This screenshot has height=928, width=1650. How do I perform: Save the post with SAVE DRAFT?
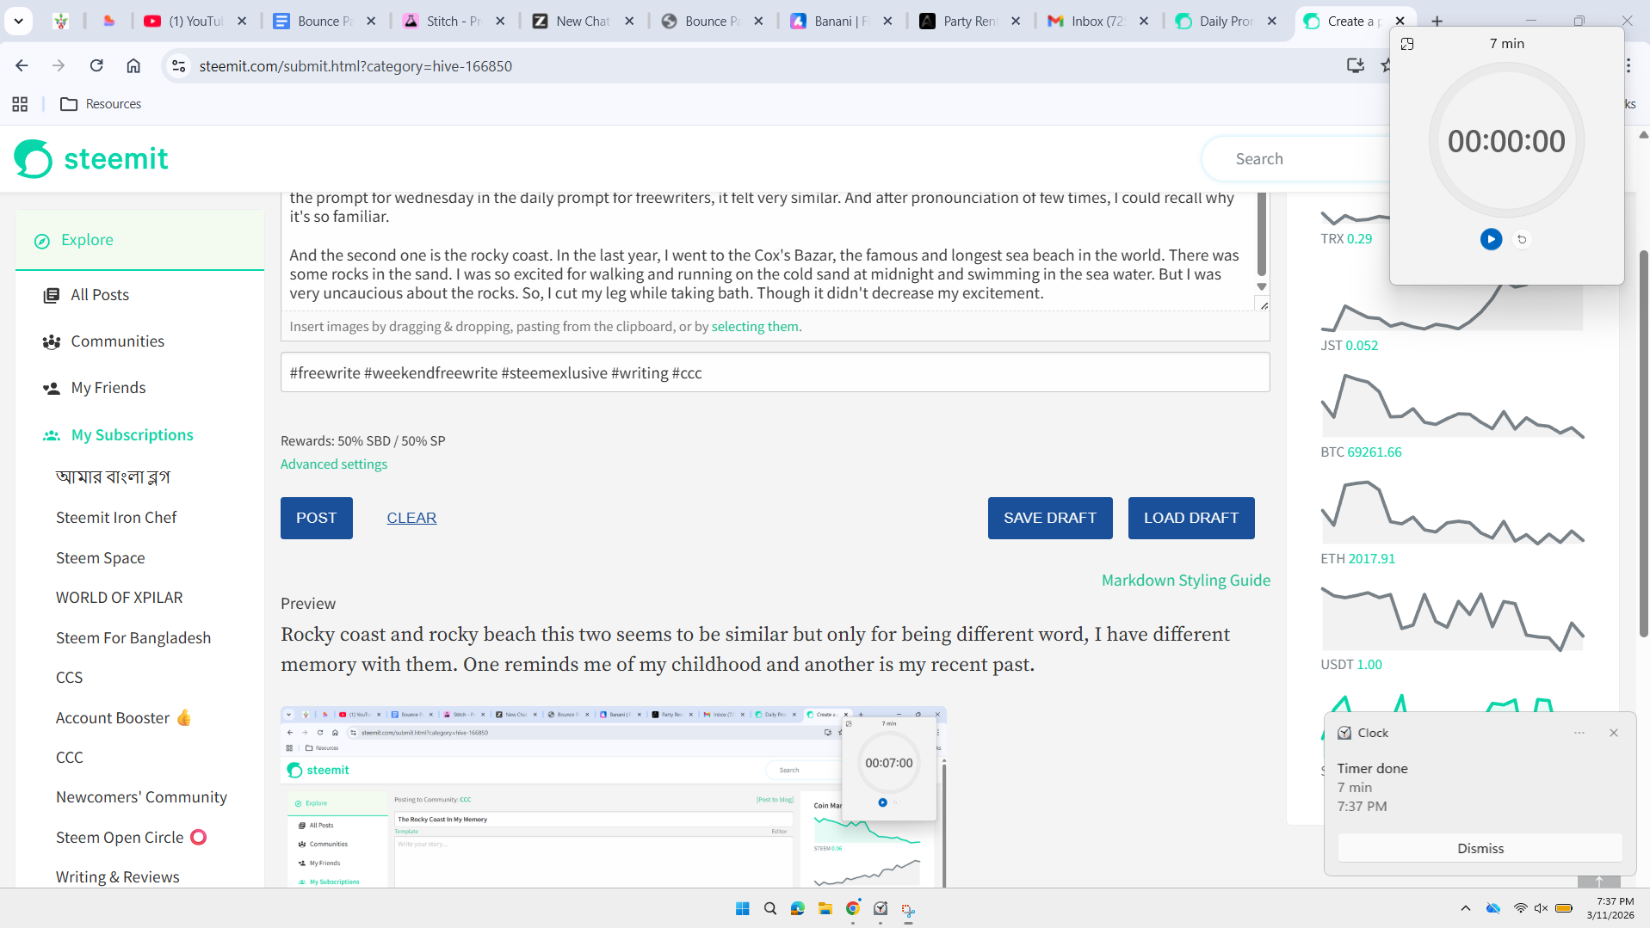tap(1050, 518)
